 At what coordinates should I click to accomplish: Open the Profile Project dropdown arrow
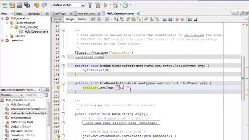(130, 5)
